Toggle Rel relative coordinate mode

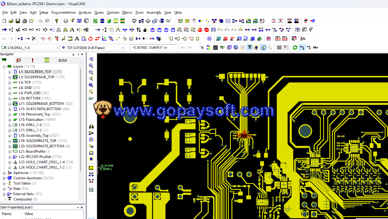click(190, 47)
